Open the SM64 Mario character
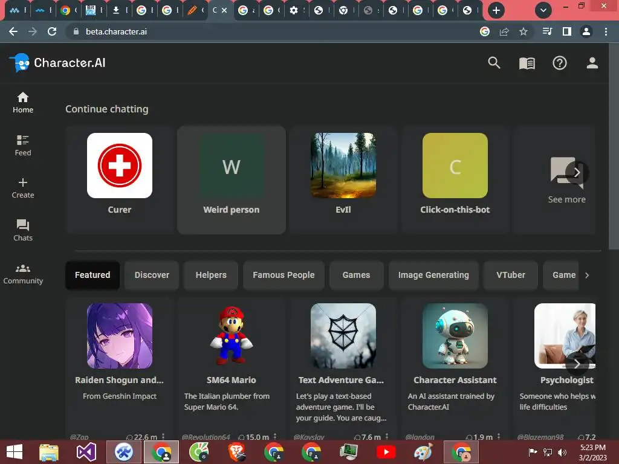 coord(232,369)
